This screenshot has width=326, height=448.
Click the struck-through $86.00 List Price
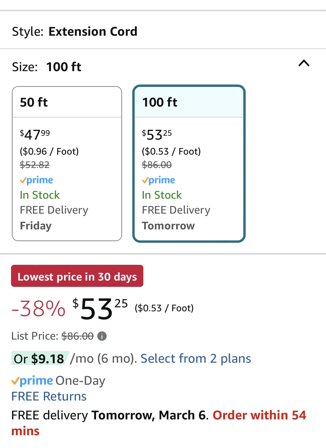(x=77, y=336)
